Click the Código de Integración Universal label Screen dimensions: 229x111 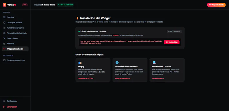94,31
